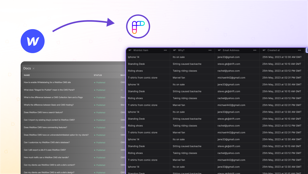Click the Wishlist Item column header label

coord(141,50)
